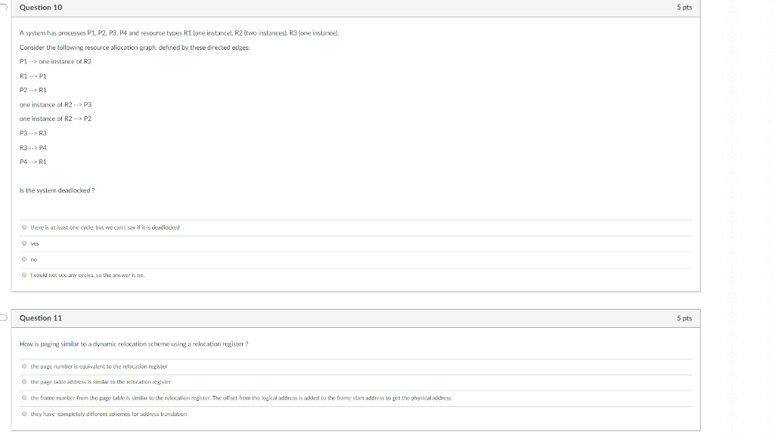This screenshot has width=774, height=435.
Task: Select the "yes" answer for Question 10
Action: pyautogui.click(x=24, y=243)
